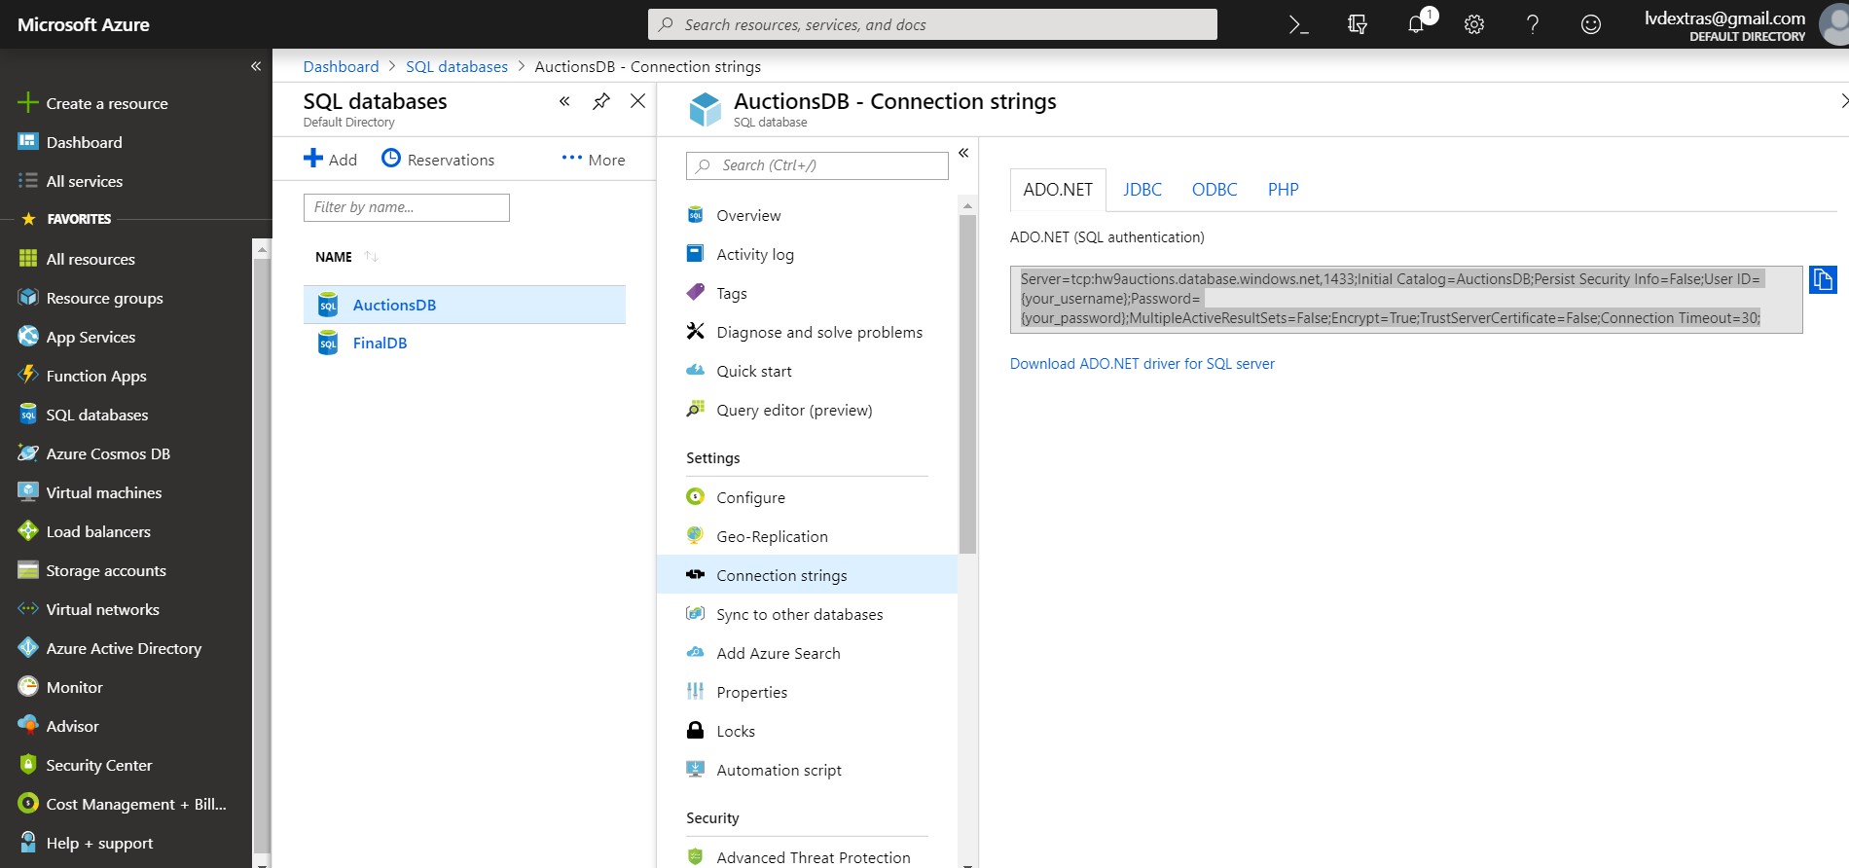
Task: Collapse the AuctionsDB resource menu
Action: tap(963, 153)
